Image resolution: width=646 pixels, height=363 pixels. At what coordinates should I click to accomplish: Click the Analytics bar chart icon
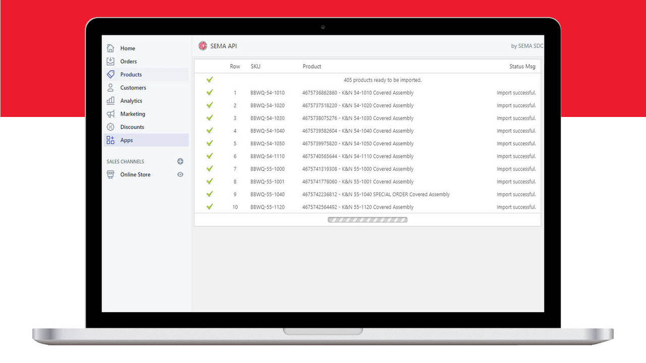click(111, 101)
